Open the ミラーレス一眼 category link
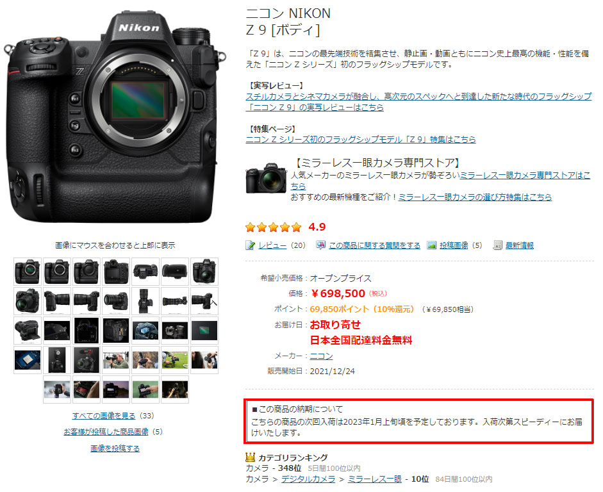Viewport: 603px width, 492px height. click(375, 479)
